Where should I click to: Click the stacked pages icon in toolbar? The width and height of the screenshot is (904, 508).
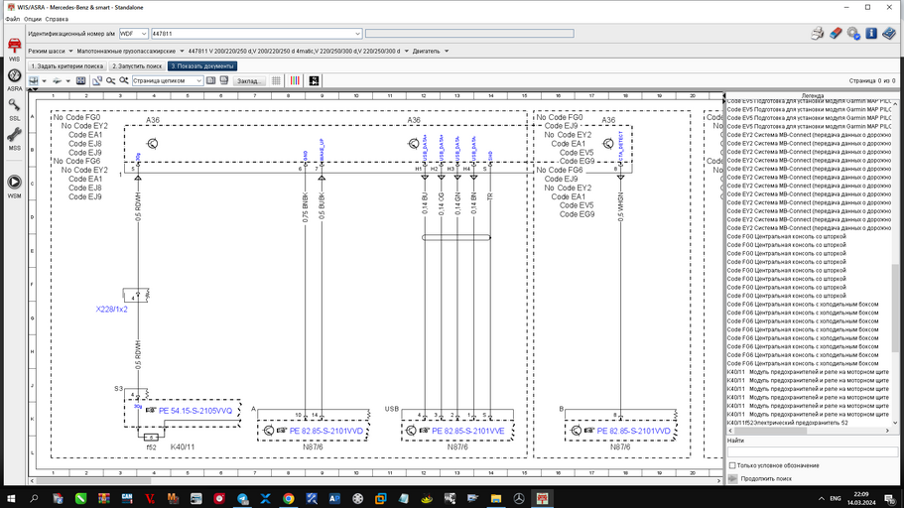click(x=224, y=80)
